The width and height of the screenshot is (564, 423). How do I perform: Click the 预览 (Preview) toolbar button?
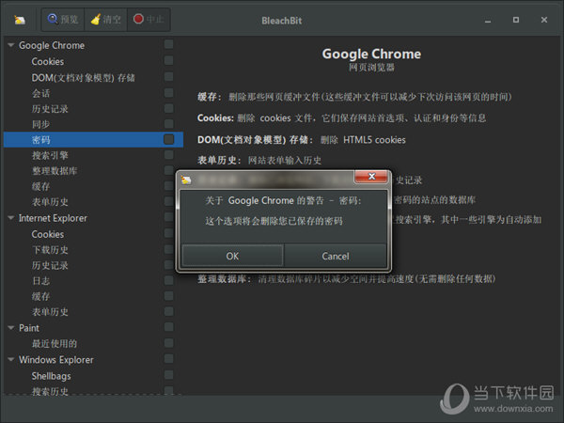tap(63, 20)
